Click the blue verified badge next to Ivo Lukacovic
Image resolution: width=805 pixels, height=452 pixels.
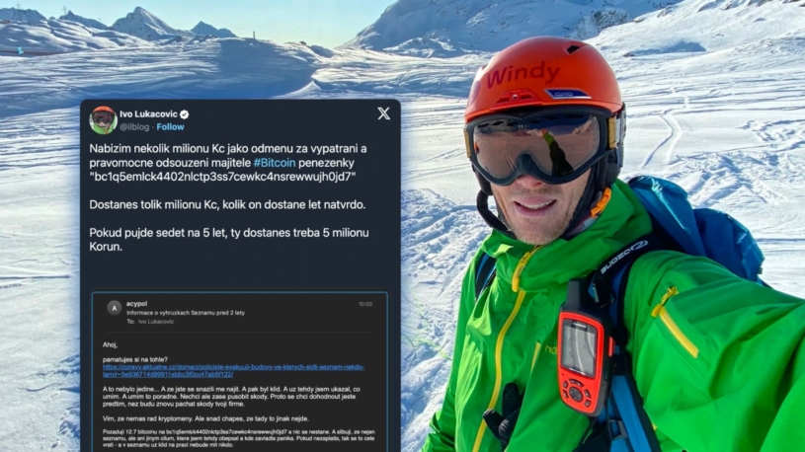[x=185, y=114]
